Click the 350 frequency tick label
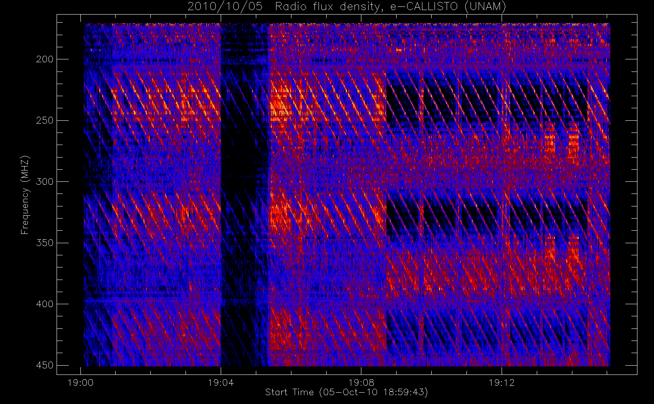Viewport: 654px width, 404px height. coord(44,243)
